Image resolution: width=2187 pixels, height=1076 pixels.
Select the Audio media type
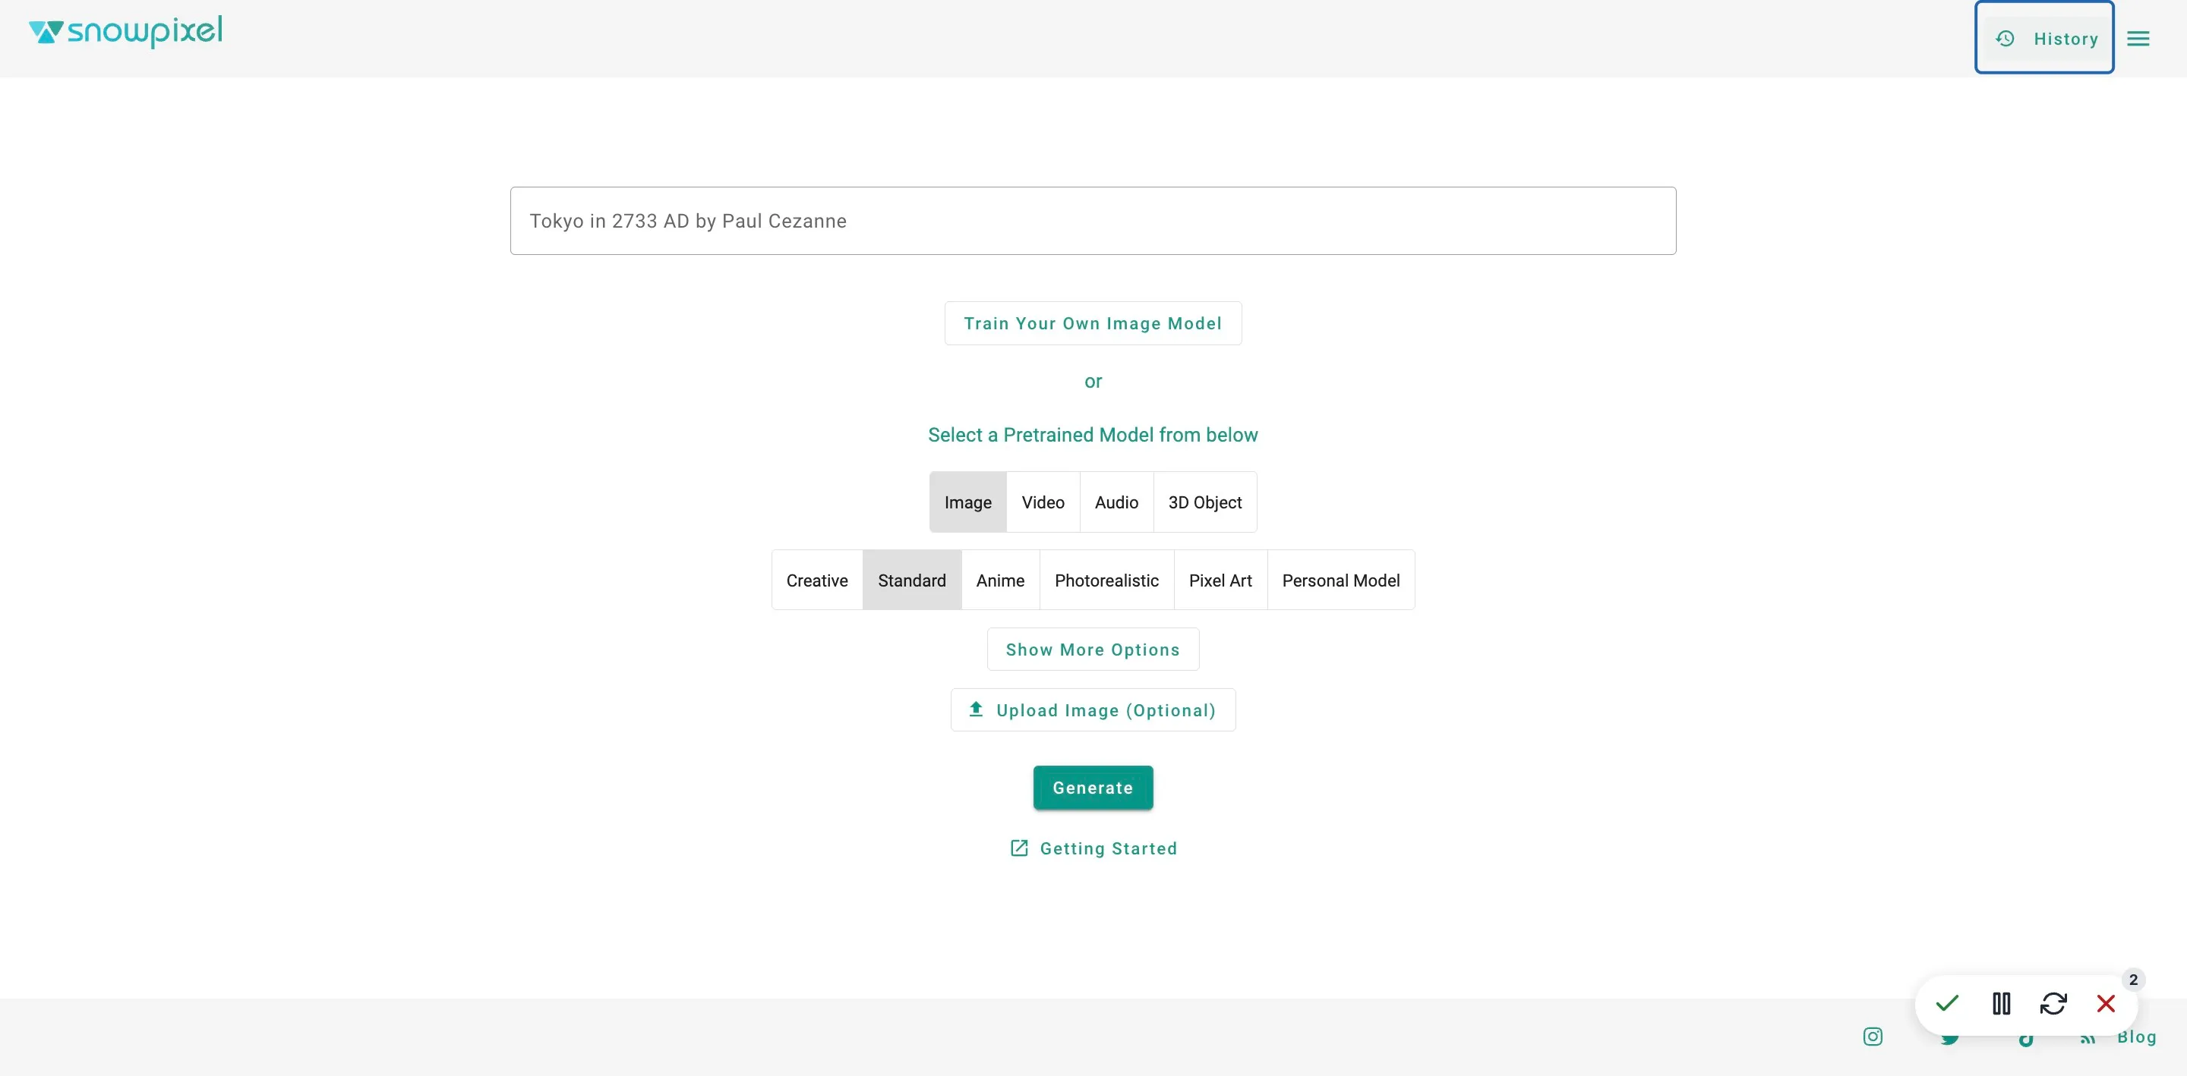(x=1116, y=502)
